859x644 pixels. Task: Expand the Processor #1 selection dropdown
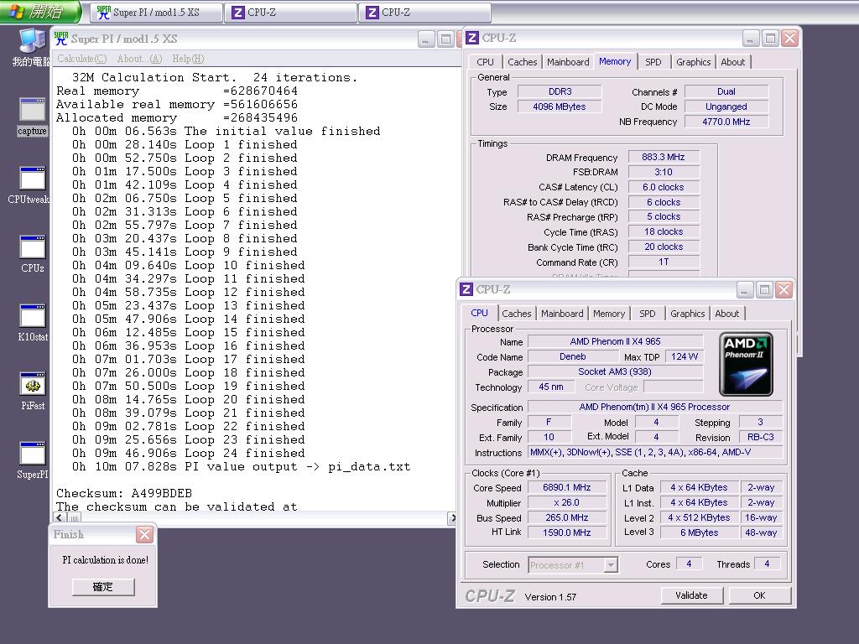click(x=611, y=564)
